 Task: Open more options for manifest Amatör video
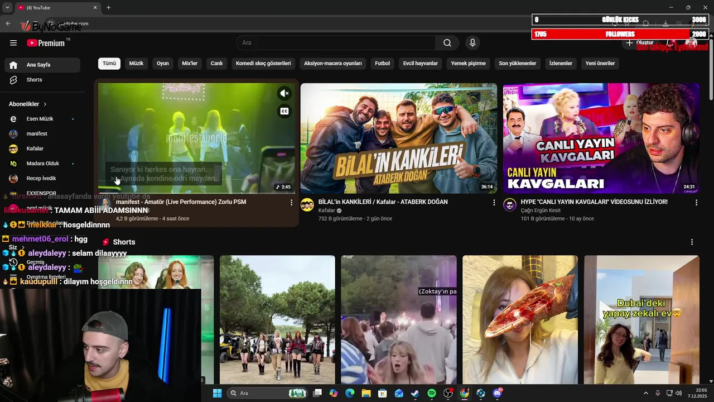click(x=291, y=203)
